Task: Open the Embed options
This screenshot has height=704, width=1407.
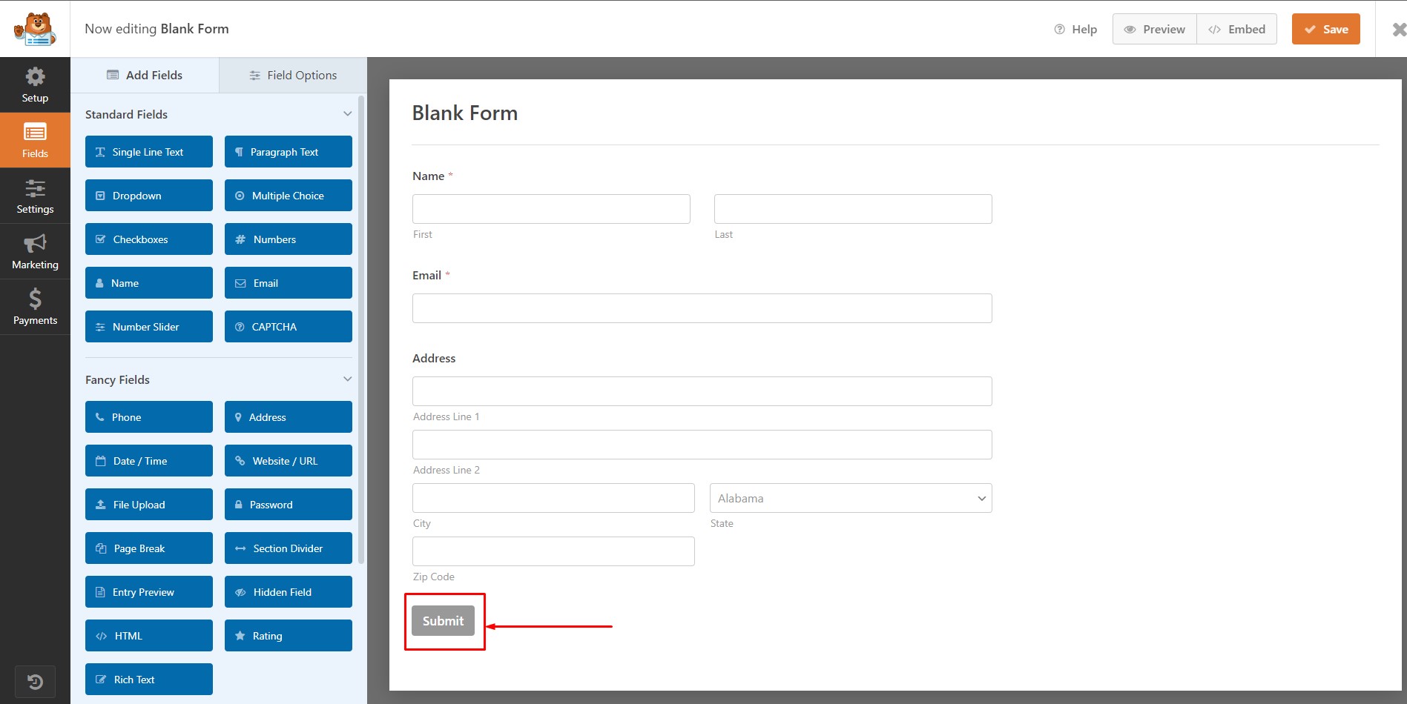Action: 1236,29
